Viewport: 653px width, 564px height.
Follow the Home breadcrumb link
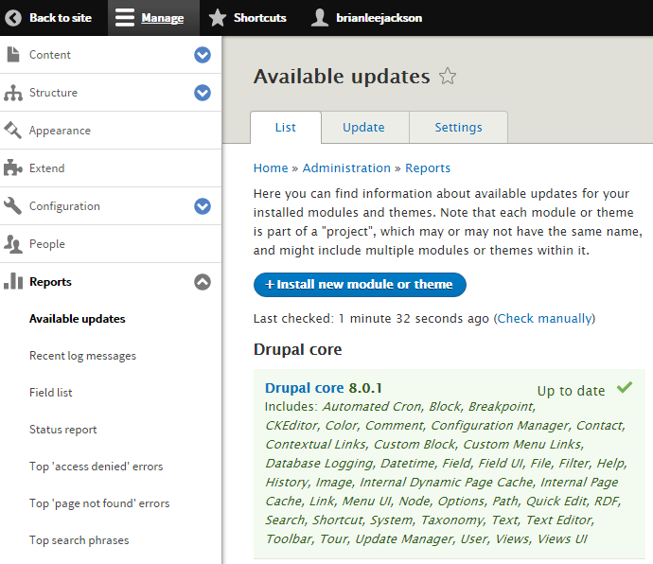[x=271, y=167]
